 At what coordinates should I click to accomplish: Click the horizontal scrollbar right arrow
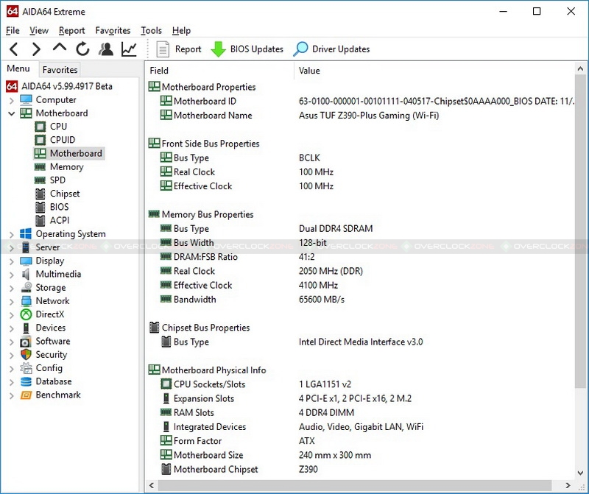point(568,485)
